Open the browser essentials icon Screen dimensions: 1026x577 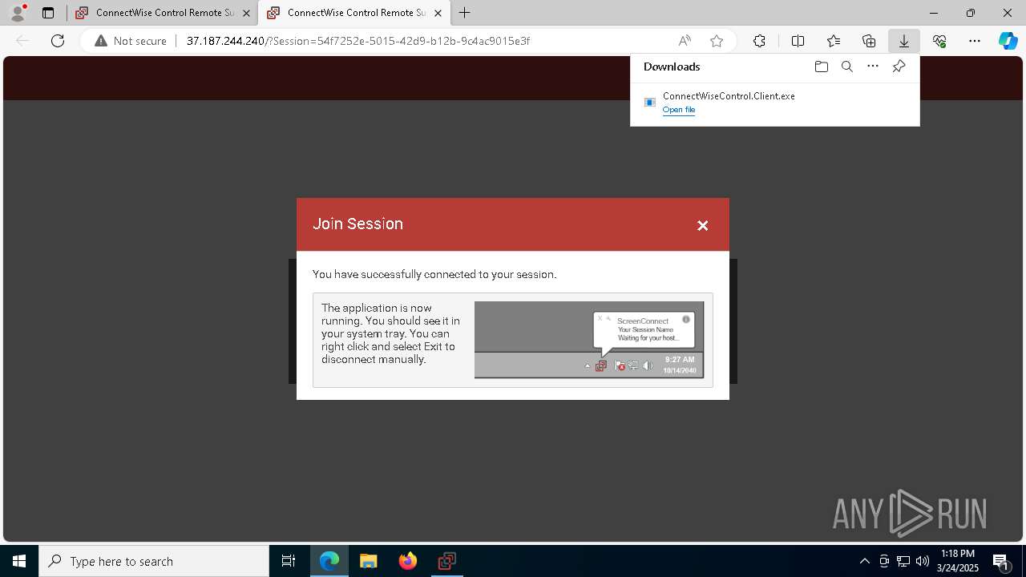(x=939, y=41)
